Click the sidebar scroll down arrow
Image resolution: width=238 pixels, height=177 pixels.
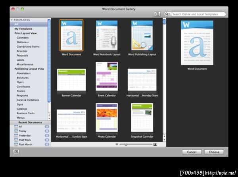(x=49, y=118)
